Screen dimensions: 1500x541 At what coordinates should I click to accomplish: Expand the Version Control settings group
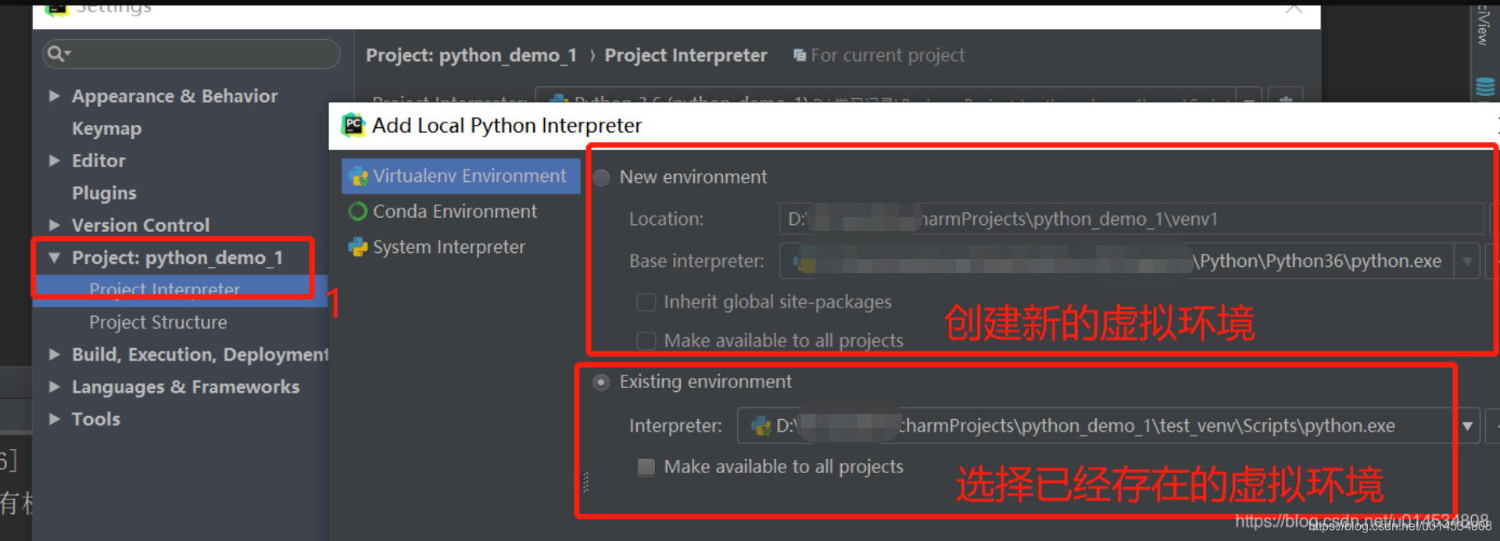click(54, 226)
